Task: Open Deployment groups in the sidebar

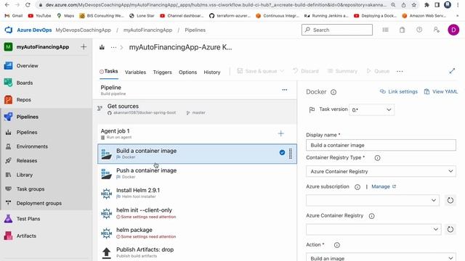Action: (x=39, y=203)
